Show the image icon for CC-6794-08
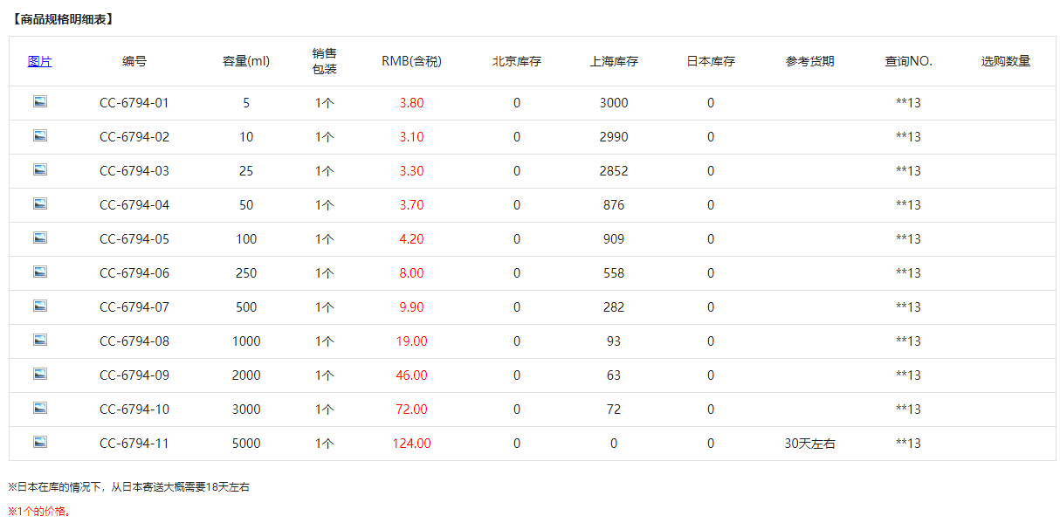This screenshot has width=1060, height=530. click(x=40, y=341)
